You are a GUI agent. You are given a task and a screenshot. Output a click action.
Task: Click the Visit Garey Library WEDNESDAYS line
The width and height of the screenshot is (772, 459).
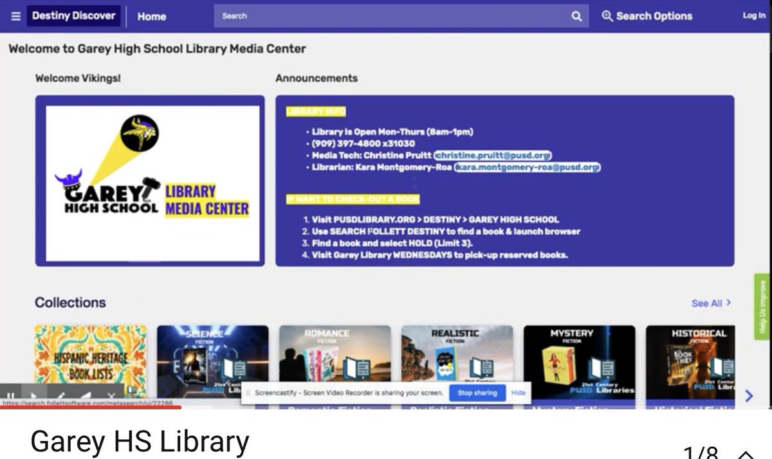(440, 255)
